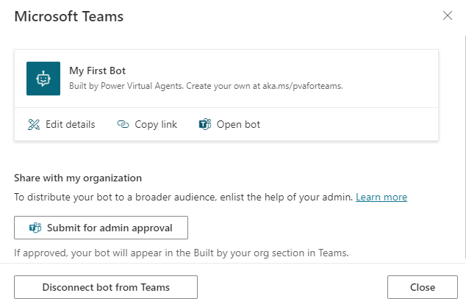Click the teal bot avatar icon

43,79
